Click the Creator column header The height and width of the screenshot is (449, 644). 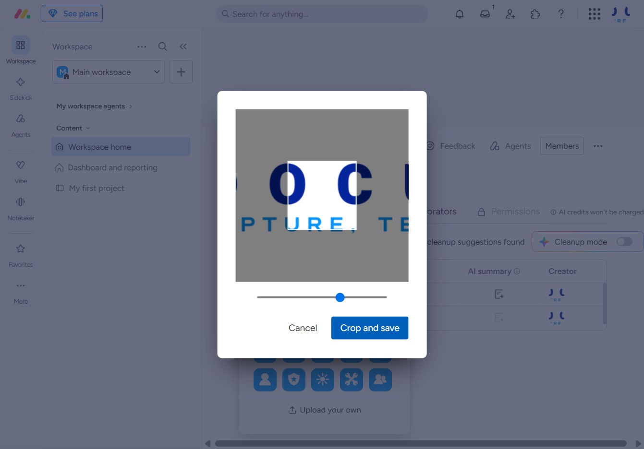(563, 271)
